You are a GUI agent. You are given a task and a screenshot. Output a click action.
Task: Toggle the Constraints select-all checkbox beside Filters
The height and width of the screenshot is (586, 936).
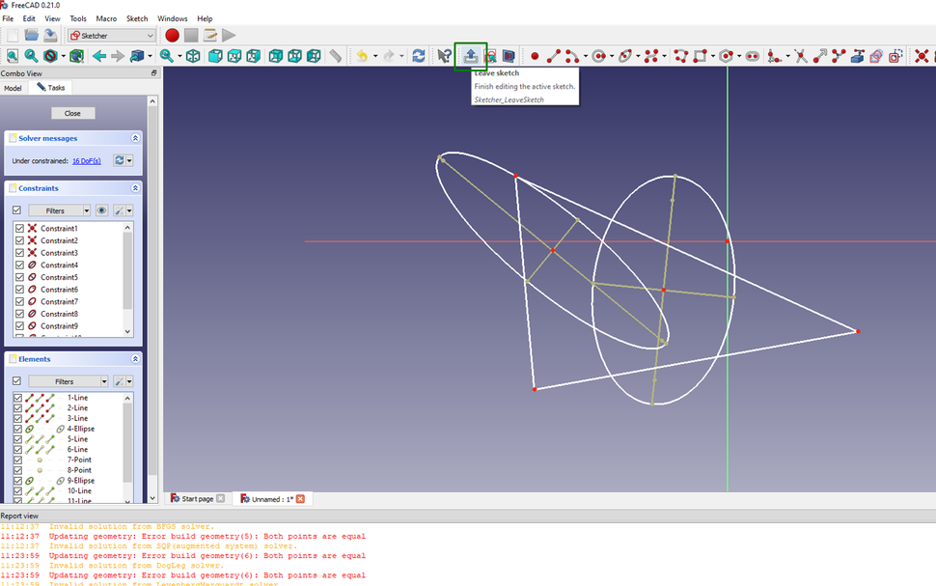coord(16,210)
